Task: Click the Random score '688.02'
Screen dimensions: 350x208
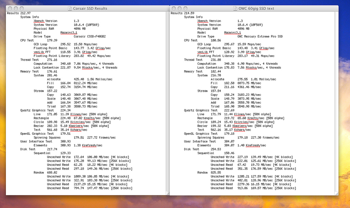Action: tap(52, 173)
